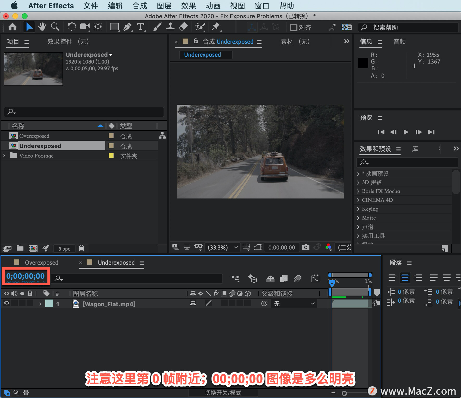Screen dimensions: 461x398
Task: Step to next frame in Preview panel
Action: coord(418,132)
